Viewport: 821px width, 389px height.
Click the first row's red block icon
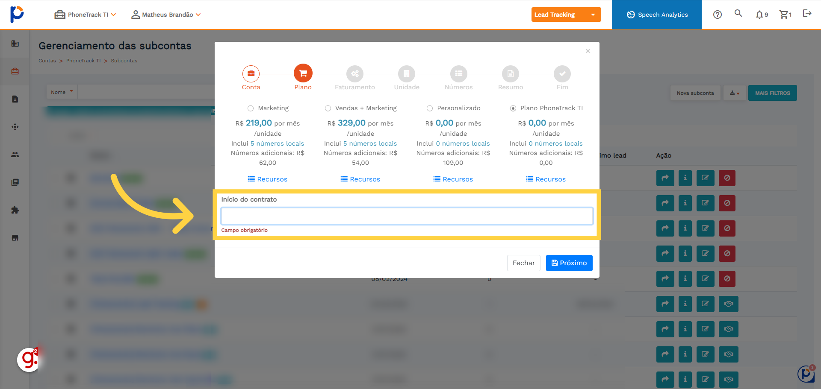tap(727, 178)
